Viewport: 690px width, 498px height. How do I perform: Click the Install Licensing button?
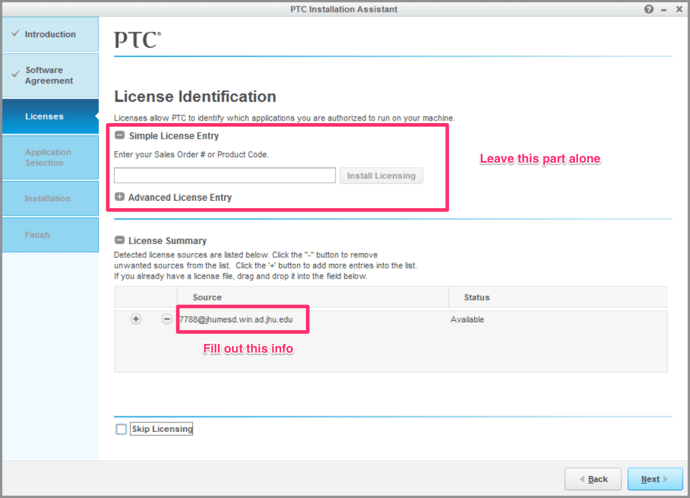pos(381,176)
